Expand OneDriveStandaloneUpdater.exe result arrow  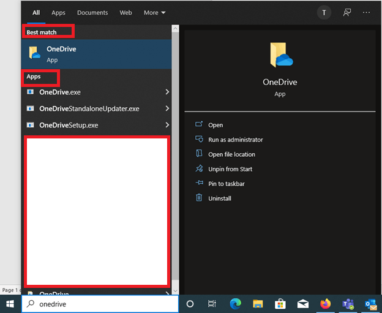[x=167, y=108]
